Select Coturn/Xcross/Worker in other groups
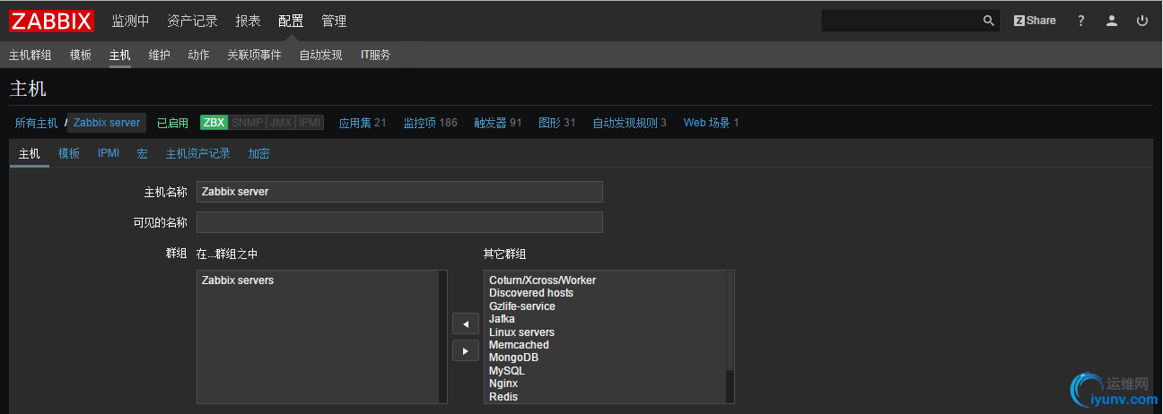Viewport: 1163px width, 414px height. pyautogui.click(x=542, y=280)
